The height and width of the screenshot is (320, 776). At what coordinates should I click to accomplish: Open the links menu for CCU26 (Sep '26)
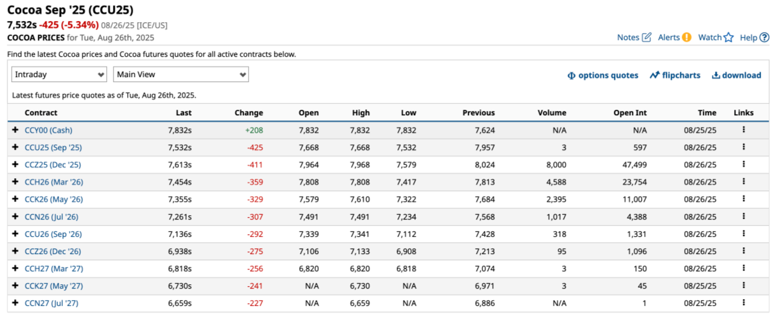pyautogui.click(x=744, y=234)
